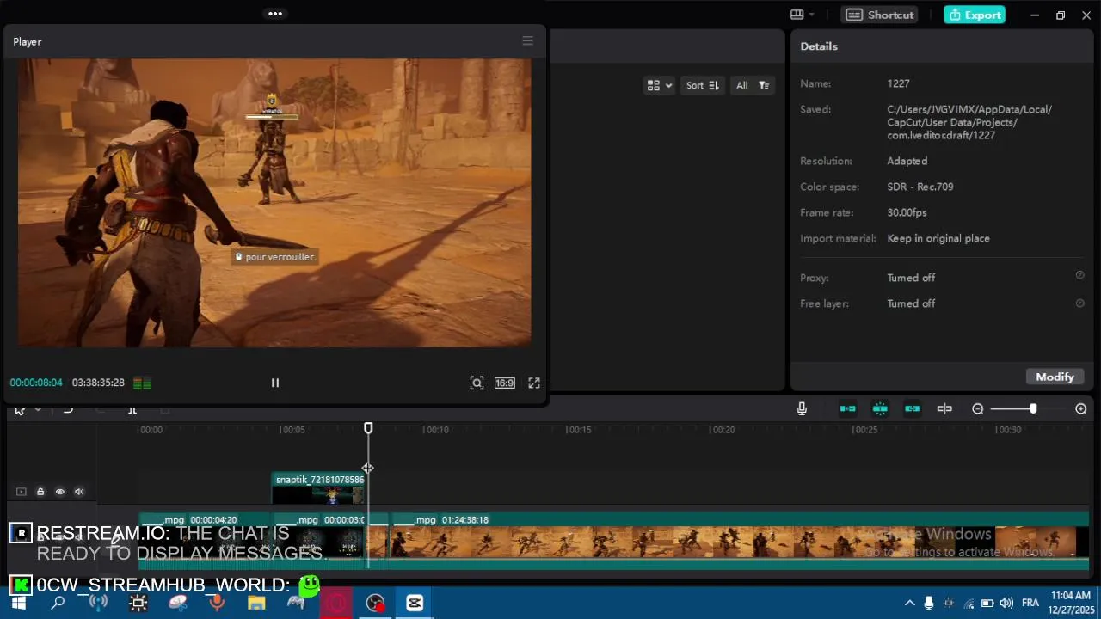Zoom out the timeline with minus icon
Screen dimensions: 1101x619
(978, 409)
